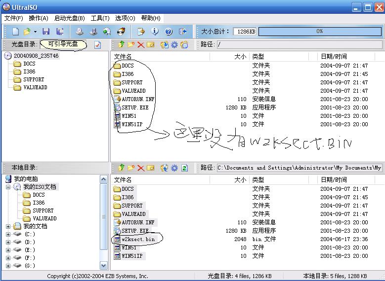
Task: Click the blue Help question mark icon
Action: [x=169, y=32]
